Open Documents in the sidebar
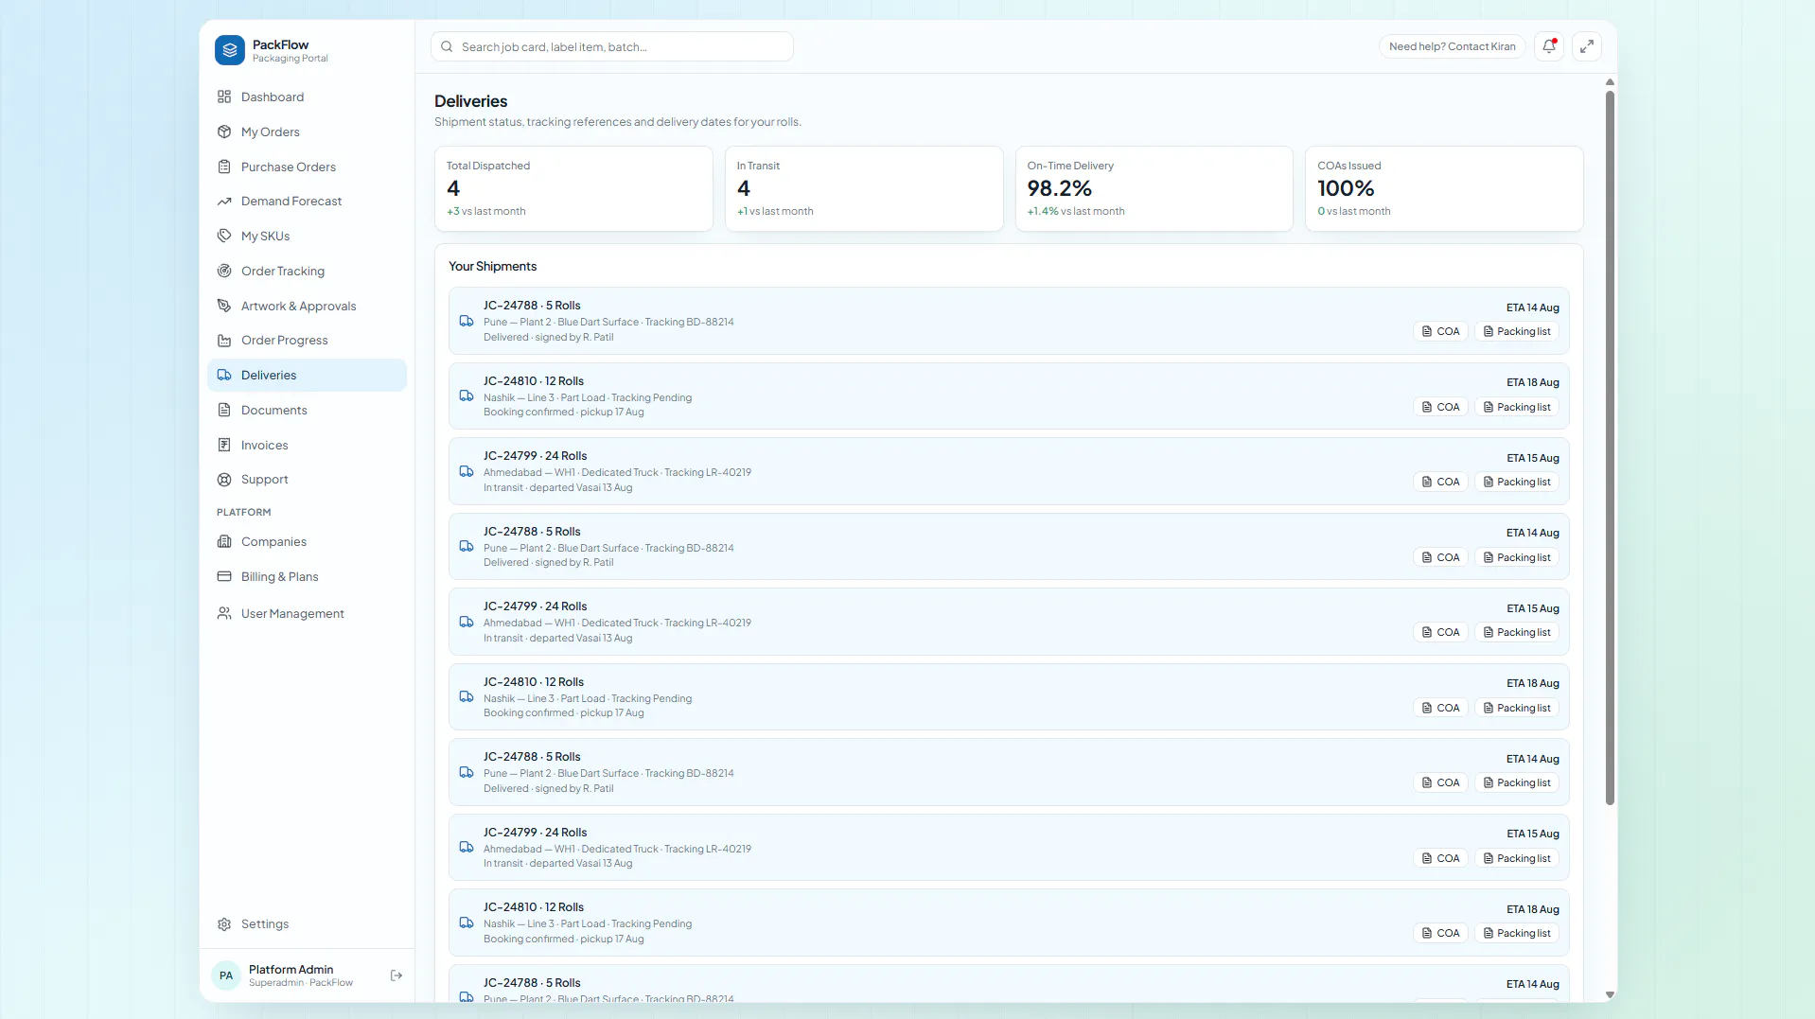This screenshot has height=1019, width=1815. point(307,410)
